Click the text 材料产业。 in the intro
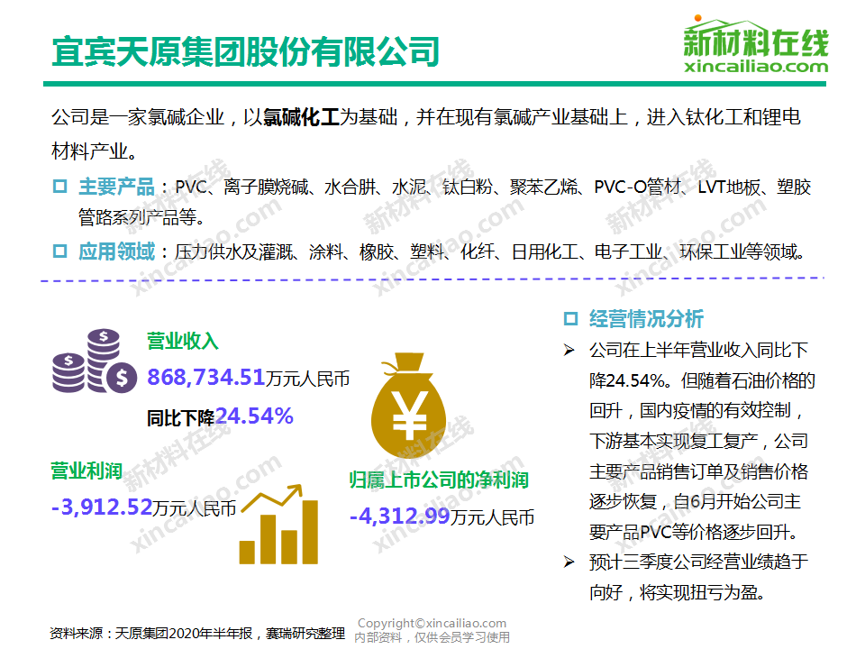Viewport: 865px width, 649px height. [x=95, y=151]
